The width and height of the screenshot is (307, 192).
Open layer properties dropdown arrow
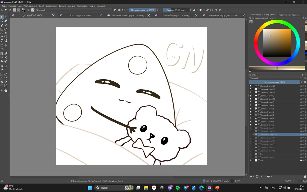271,176
